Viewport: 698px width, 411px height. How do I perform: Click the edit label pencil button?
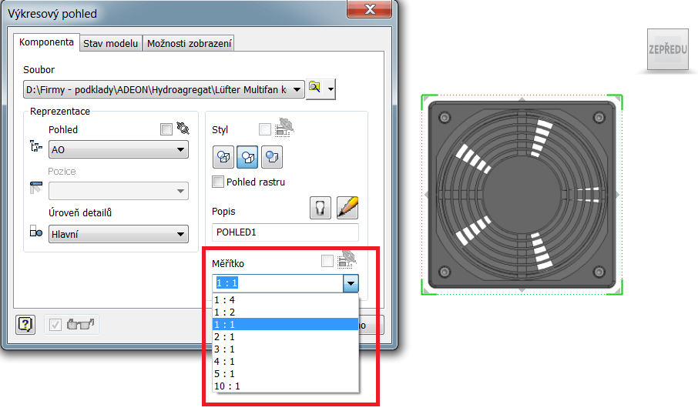click(347, 208)
